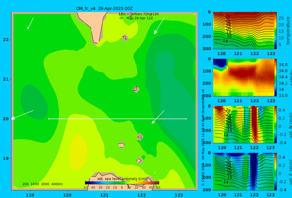The height and width of the screenshot is (198, 292).
Task: Click the 'salinity' axis label
Action: [290, 77]
